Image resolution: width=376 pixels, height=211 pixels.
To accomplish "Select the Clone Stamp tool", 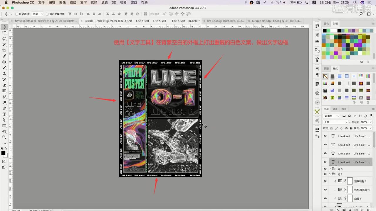I will pyautogui.click(x=4, y=74).
